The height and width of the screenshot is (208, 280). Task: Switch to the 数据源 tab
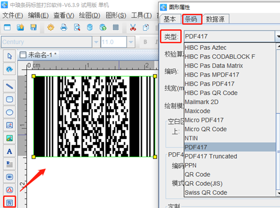(x=215, y=19)
